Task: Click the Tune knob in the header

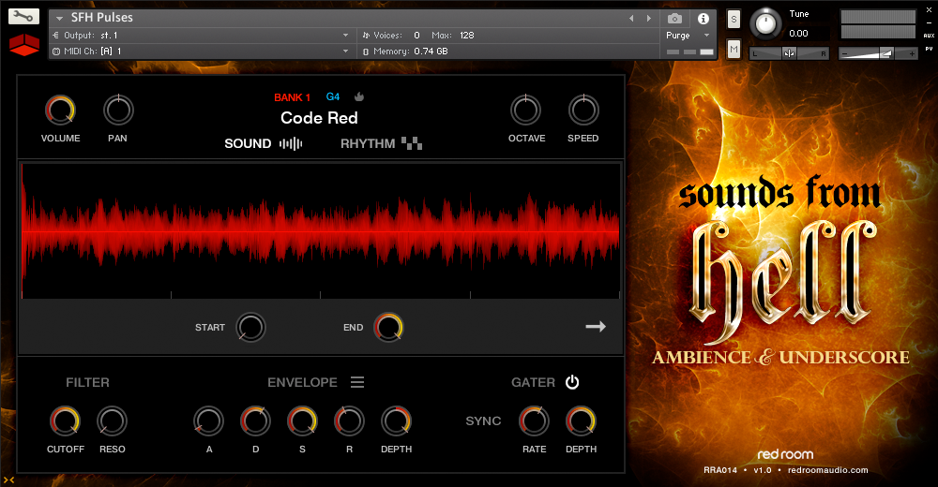Action: tap(765, 24)
